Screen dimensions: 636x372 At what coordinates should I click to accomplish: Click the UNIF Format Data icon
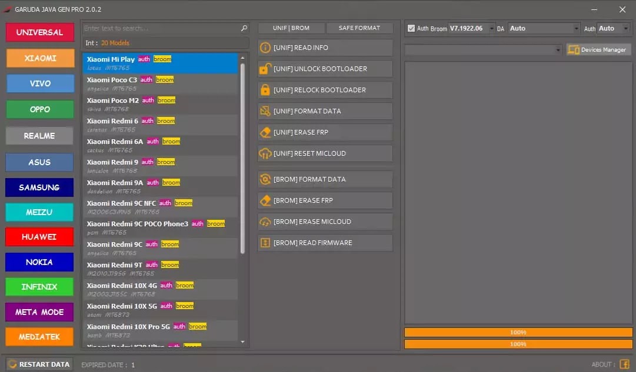click(265, 111)
